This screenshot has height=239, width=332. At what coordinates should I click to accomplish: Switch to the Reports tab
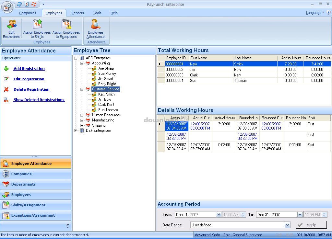coord(77,13)
